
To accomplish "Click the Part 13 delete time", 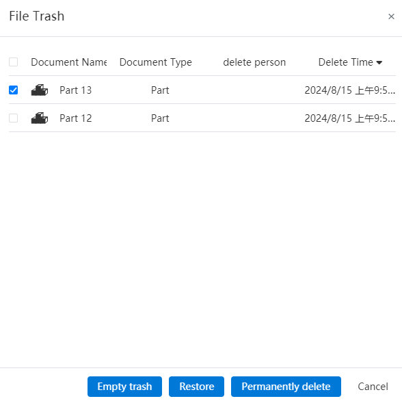I will pos(350,90).
